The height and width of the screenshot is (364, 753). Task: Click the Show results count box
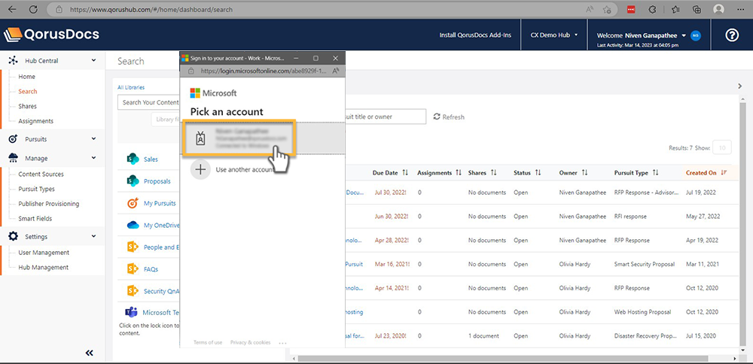click(722, 148)
